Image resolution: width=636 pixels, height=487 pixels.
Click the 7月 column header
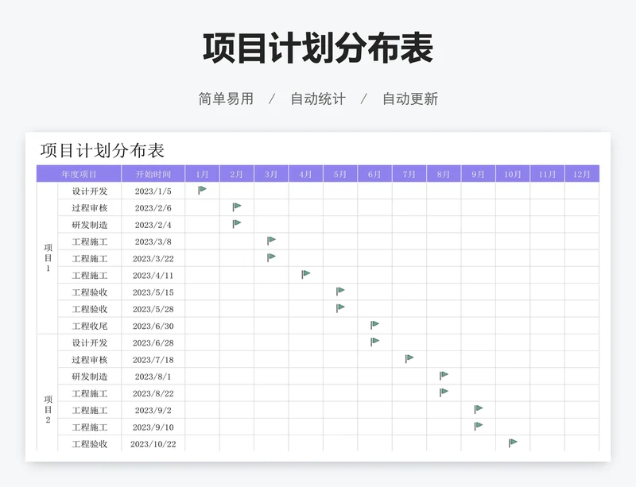pyautogui.click(x=409, y=174)
